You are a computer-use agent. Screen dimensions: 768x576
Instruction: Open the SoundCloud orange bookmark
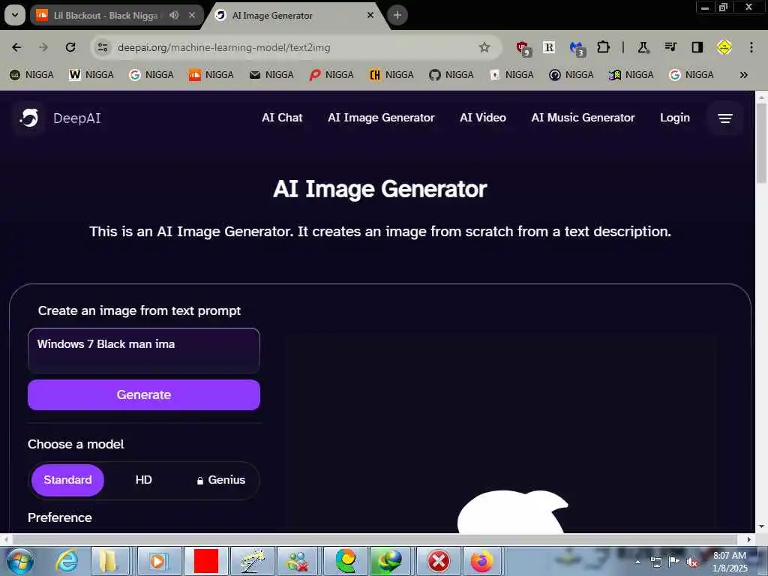click(x=211, y=74)
